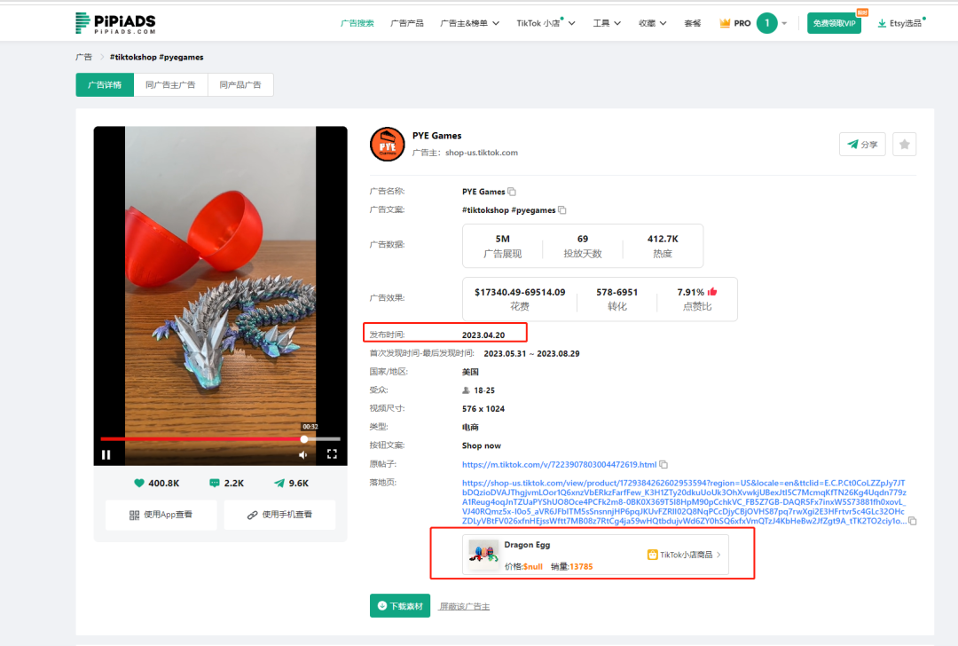Click the comments icon 2.2K
Image resolution: width=958 pixels, height=646 pixels.
215,483
